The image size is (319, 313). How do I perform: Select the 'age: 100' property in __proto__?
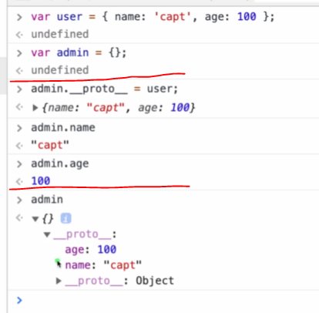pyautogui.click(x=91, y=250)
